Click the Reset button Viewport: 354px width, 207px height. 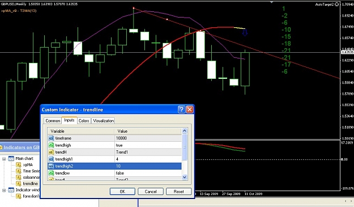(179, 192)
